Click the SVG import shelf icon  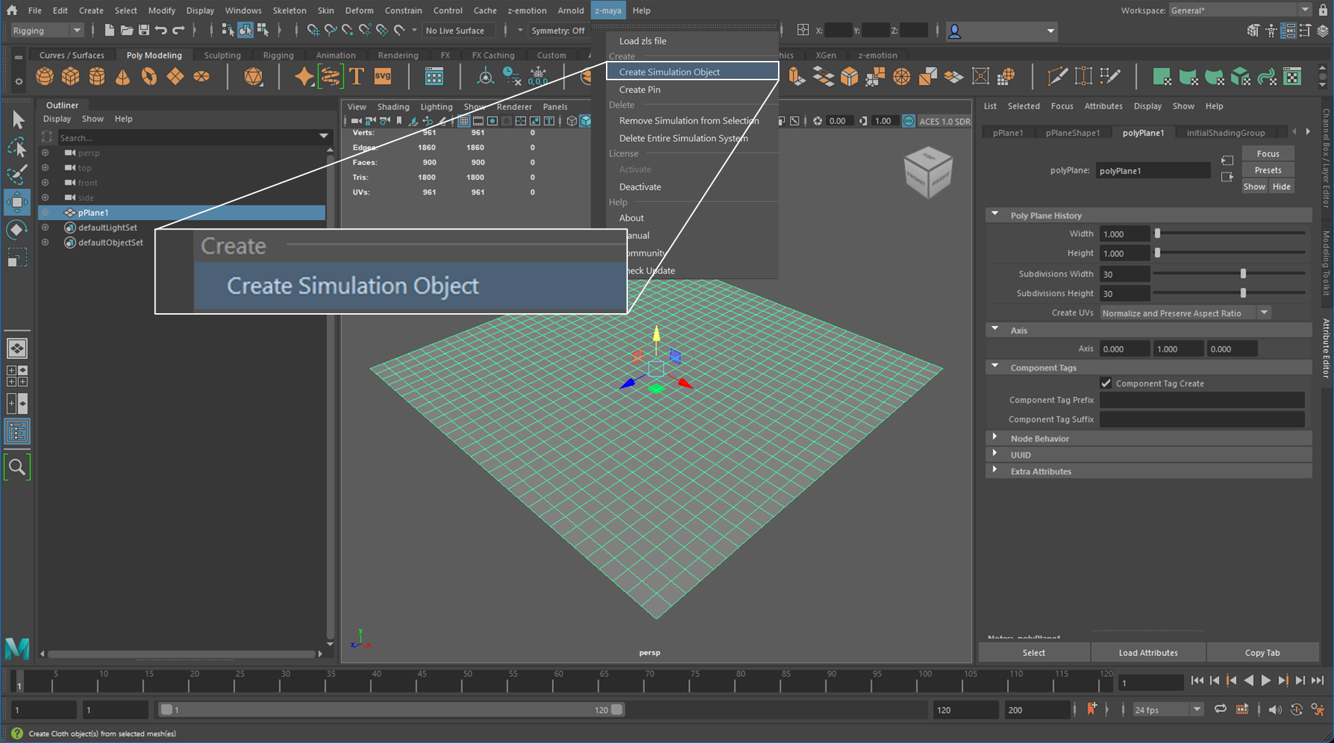tap(383, 77)
